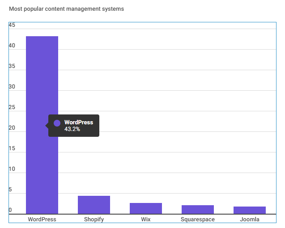
Task: Select the Squarespace axis label
Action: tap(198, 220)
